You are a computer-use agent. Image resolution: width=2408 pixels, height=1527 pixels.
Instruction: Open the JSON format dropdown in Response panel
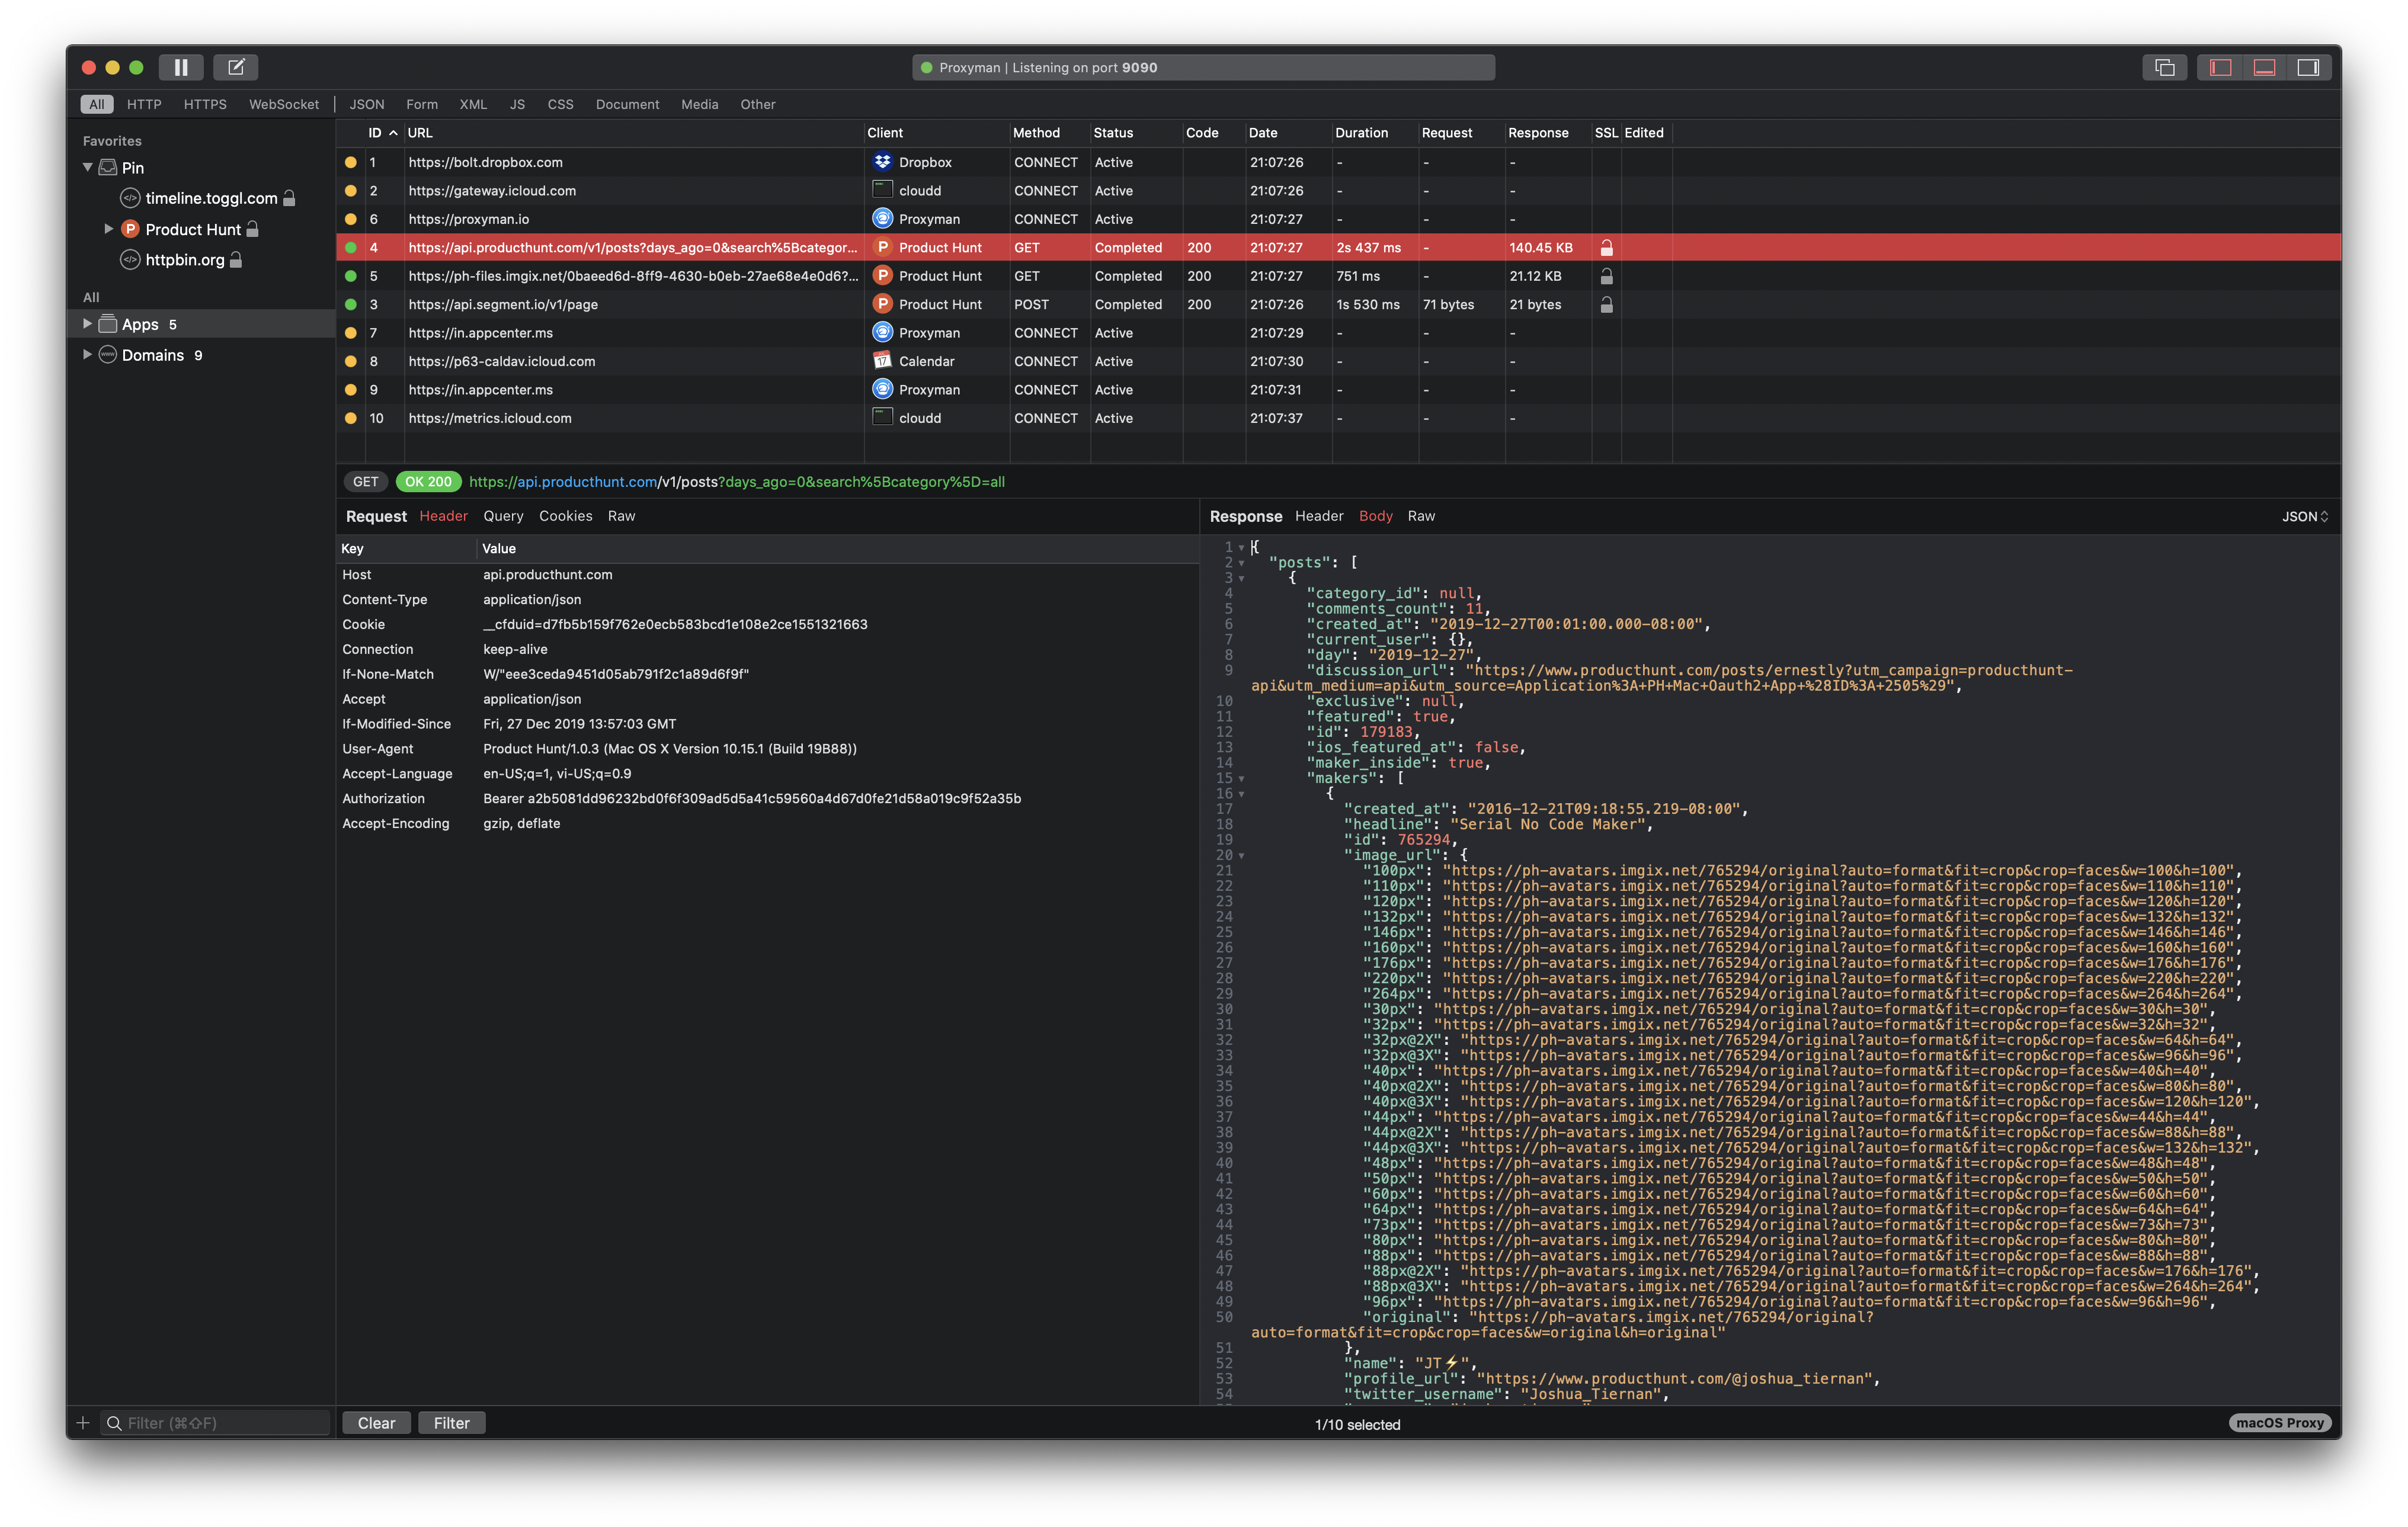click(x=2303, y=516)
